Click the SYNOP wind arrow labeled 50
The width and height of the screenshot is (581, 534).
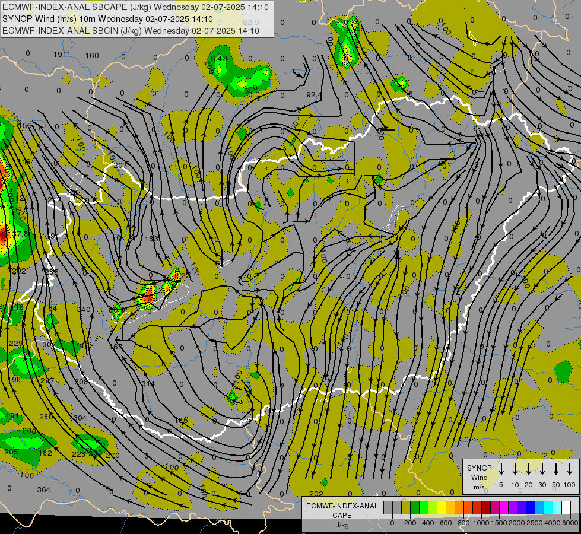pyautogui.click(x=556, y=469)
